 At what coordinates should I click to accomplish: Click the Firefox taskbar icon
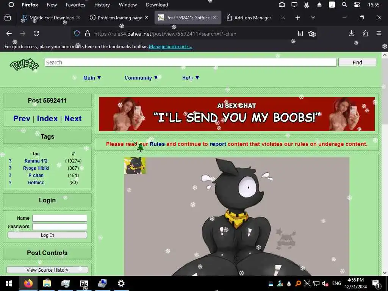pyautogui.click(x=28, y=283)
